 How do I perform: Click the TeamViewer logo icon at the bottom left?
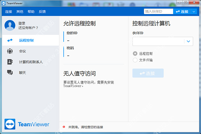click(10, 124)
